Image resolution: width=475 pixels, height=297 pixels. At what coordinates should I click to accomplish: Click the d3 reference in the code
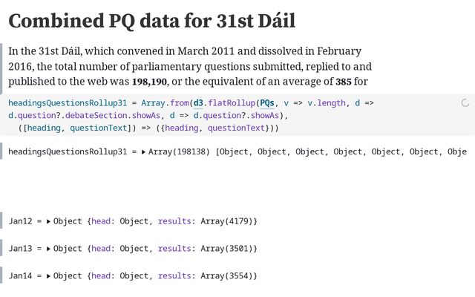[x=198, y=103]
